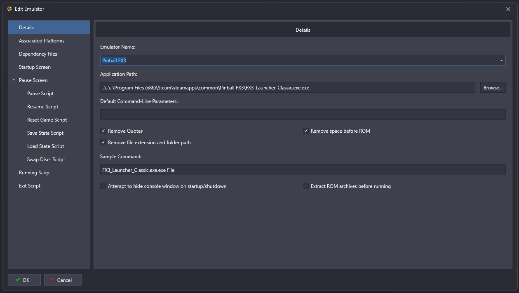Click the Emulator Name: label
The width and height of the screenshot is (519, 293).
[x=118, y=47]
